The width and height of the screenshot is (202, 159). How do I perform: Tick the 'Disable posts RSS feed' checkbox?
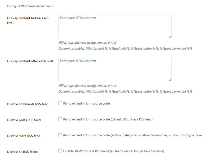[60, 119]
